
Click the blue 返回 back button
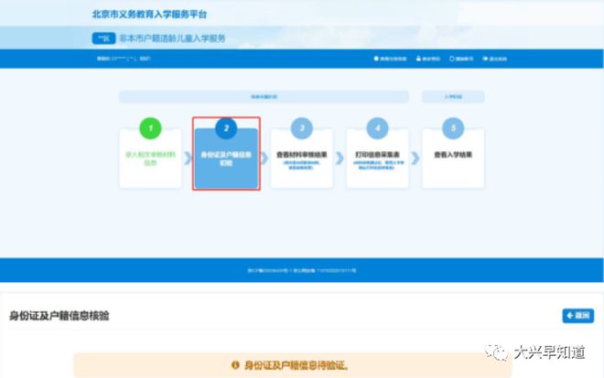coord(578,316)
